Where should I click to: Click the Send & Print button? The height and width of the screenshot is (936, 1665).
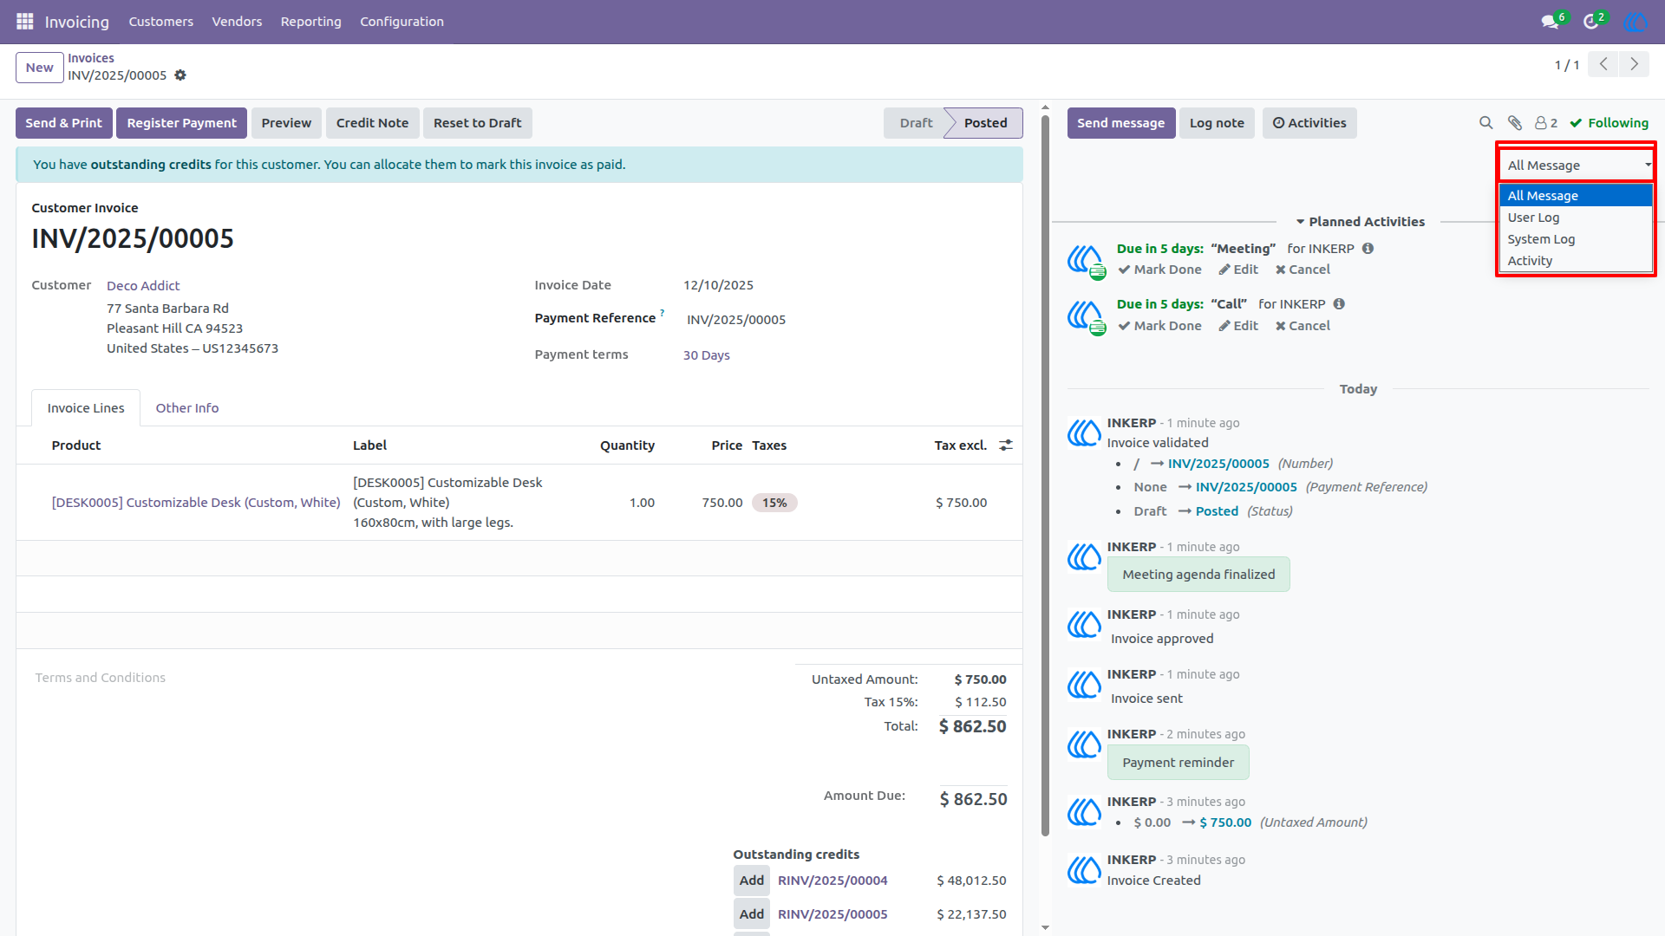[64, 123]
